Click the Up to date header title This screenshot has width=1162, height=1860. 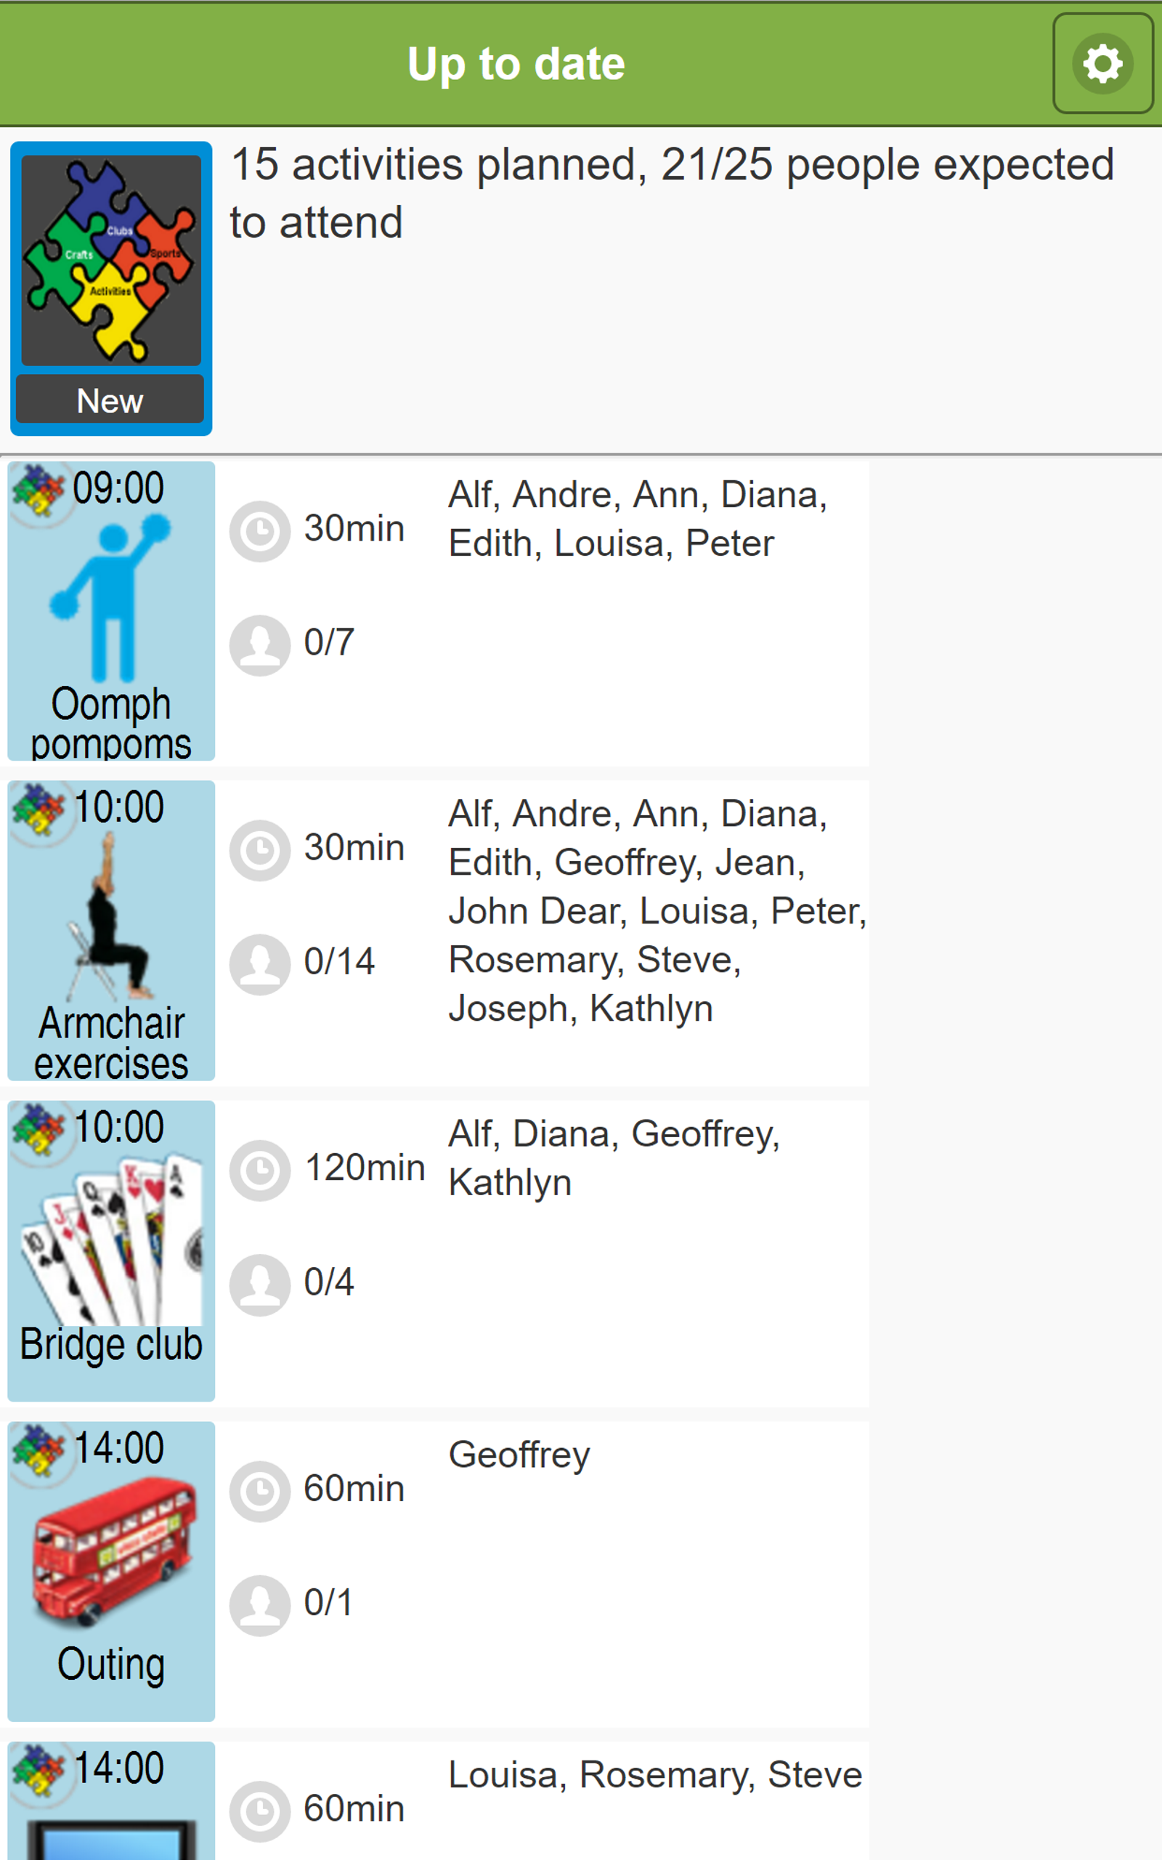[516, 63]
